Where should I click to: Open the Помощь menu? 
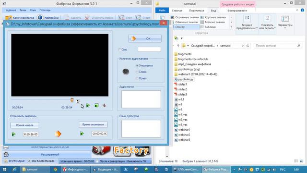45,10
